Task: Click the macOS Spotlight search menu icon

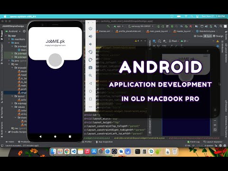Action: (x=192, y=16)
